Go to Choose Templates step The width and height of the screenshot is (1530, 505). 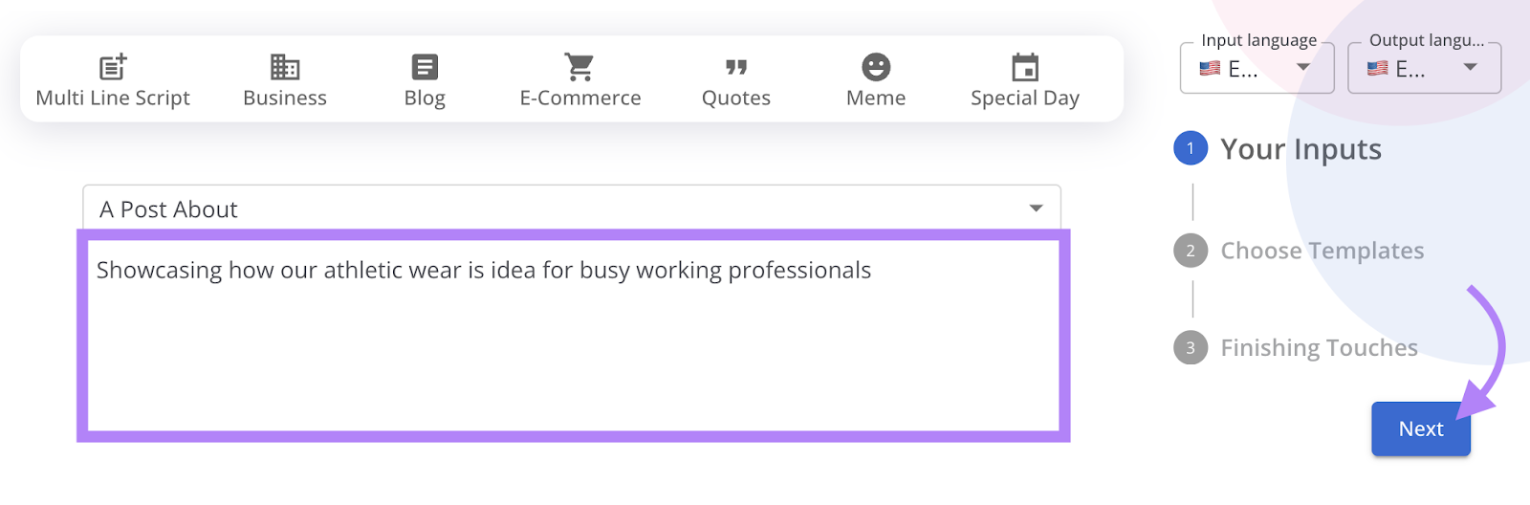1322,251
